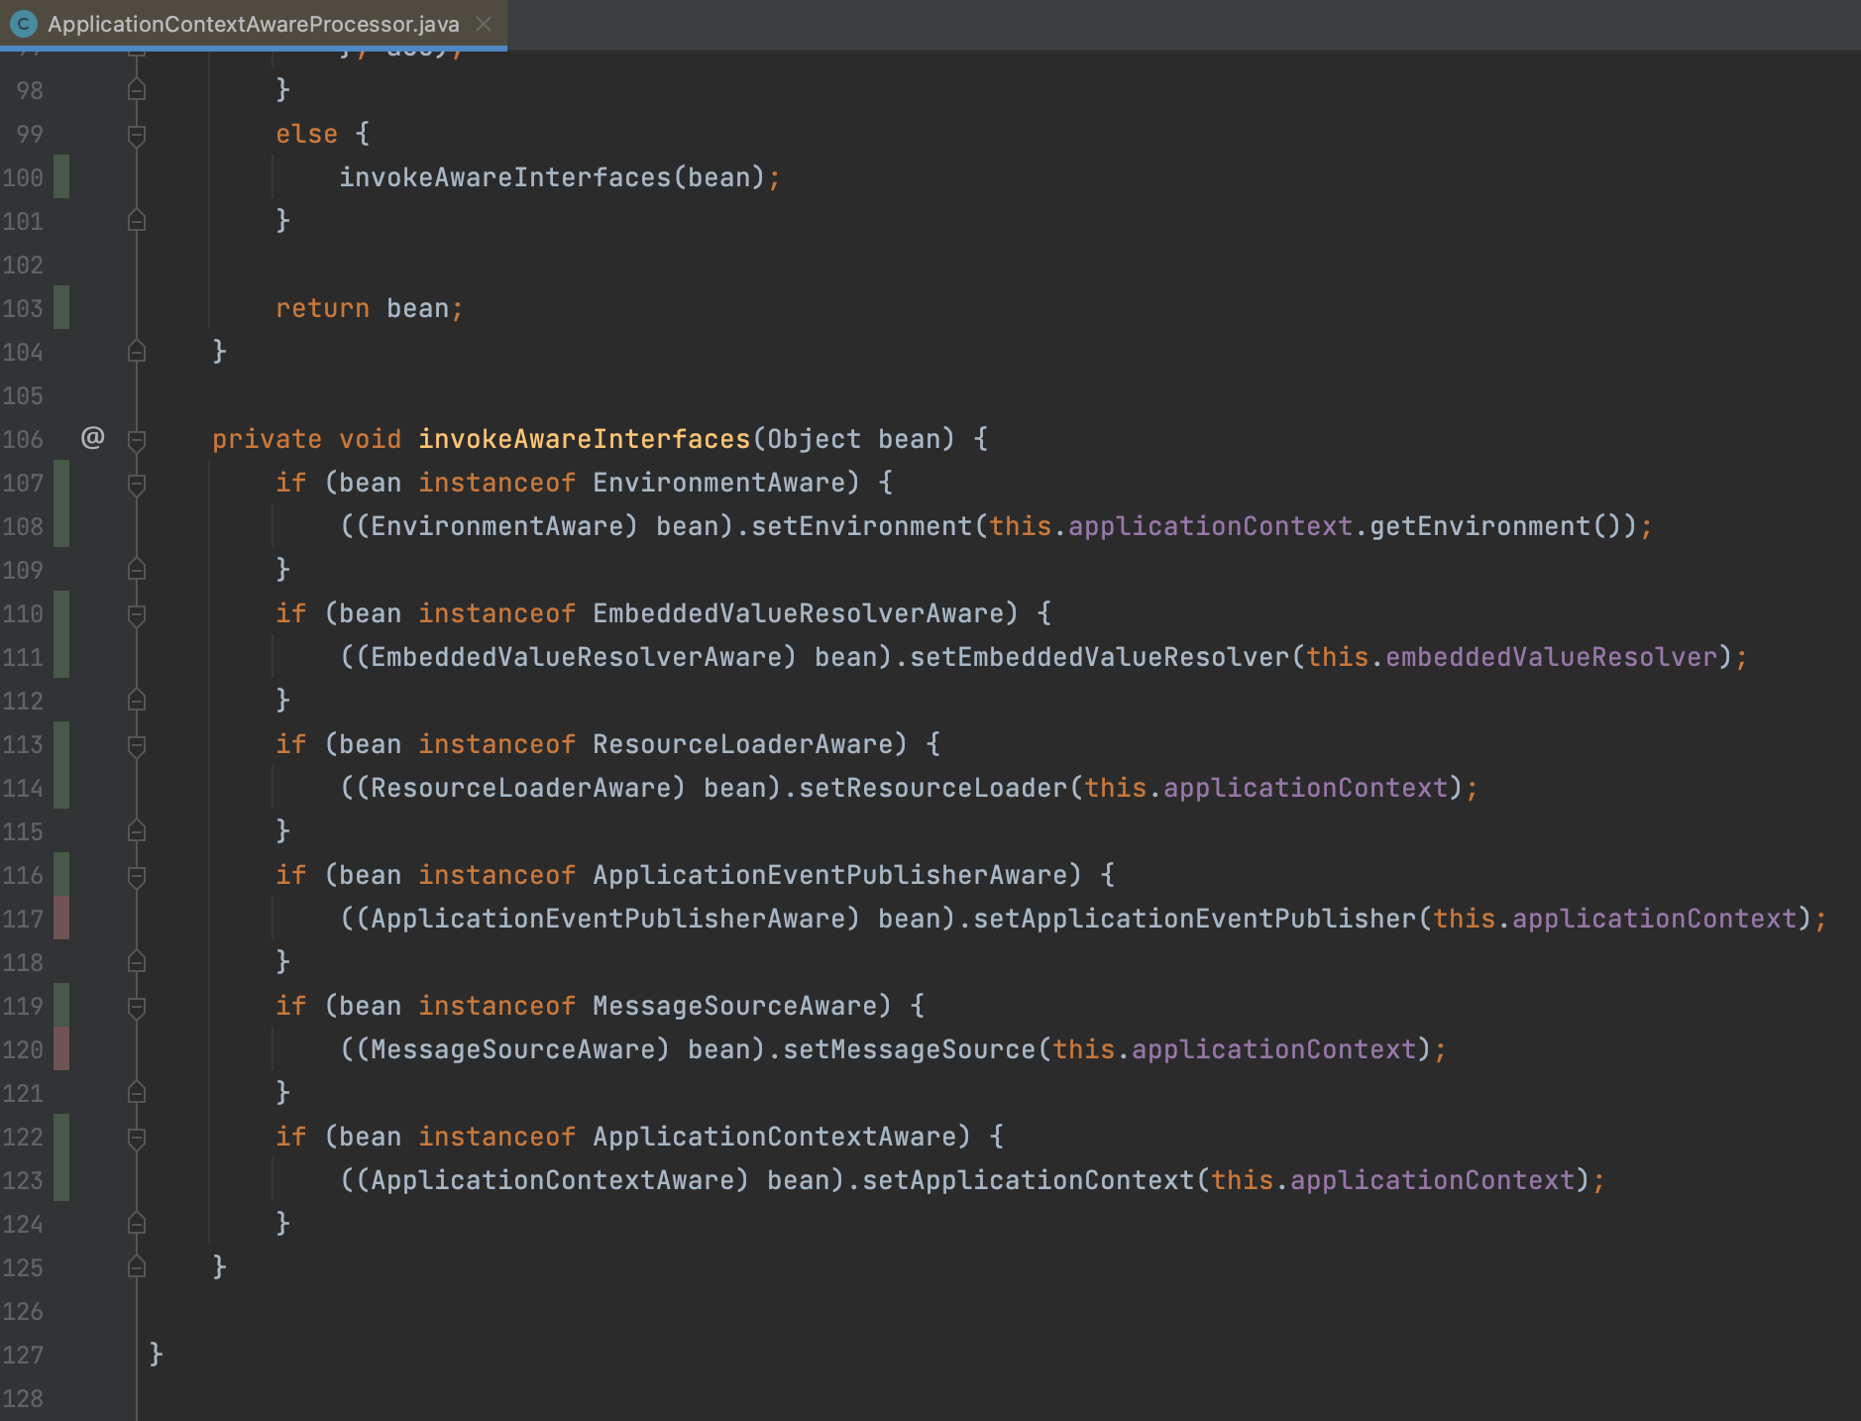The image size is (1861, 1421).
Task: Collapse the invokeAwareInterfaces method at line 106
Action: (137, 439)
